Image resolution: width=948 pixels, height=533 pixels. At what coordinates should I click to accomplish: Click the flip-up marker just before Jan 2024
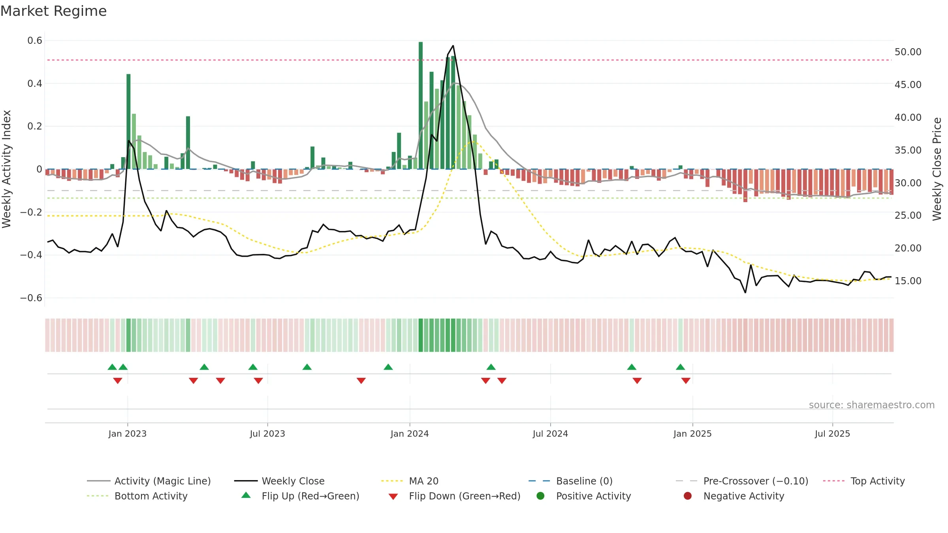[388, 367]
